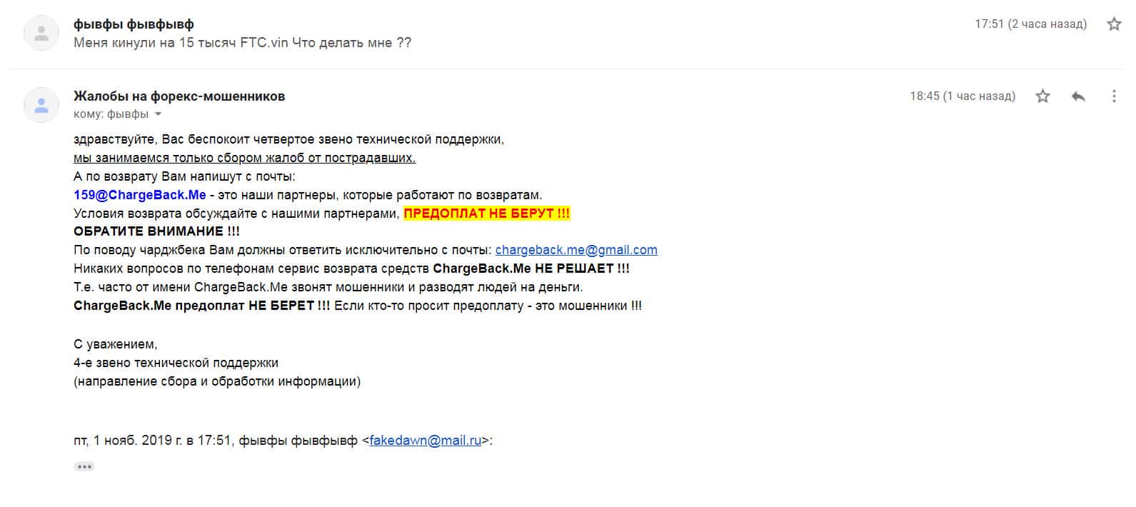1136x507 pixels.
Task: Click sender name Жалобы на форекс-мошенников
Action: [x=179, y=96]
